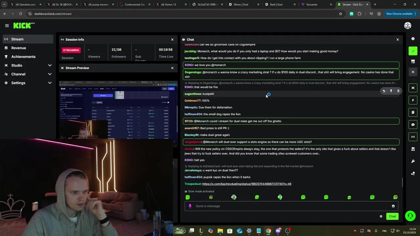Expand the Studio sidebar section

[x=50, y=65]
